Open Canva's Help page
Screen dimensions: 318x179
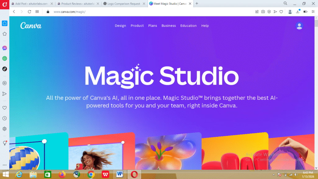point(205,26)
